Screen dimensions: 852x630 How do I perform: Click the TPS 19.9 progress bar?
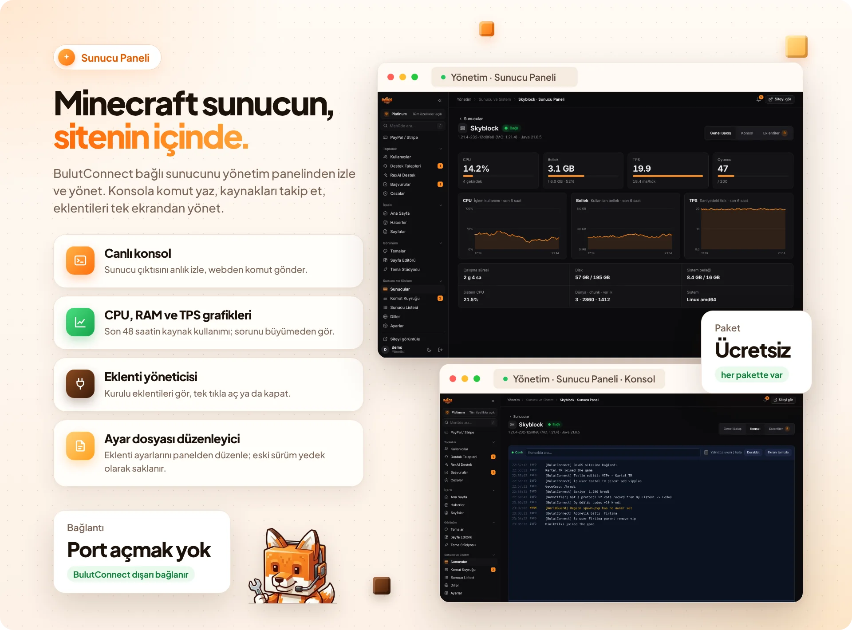point(668,176)
